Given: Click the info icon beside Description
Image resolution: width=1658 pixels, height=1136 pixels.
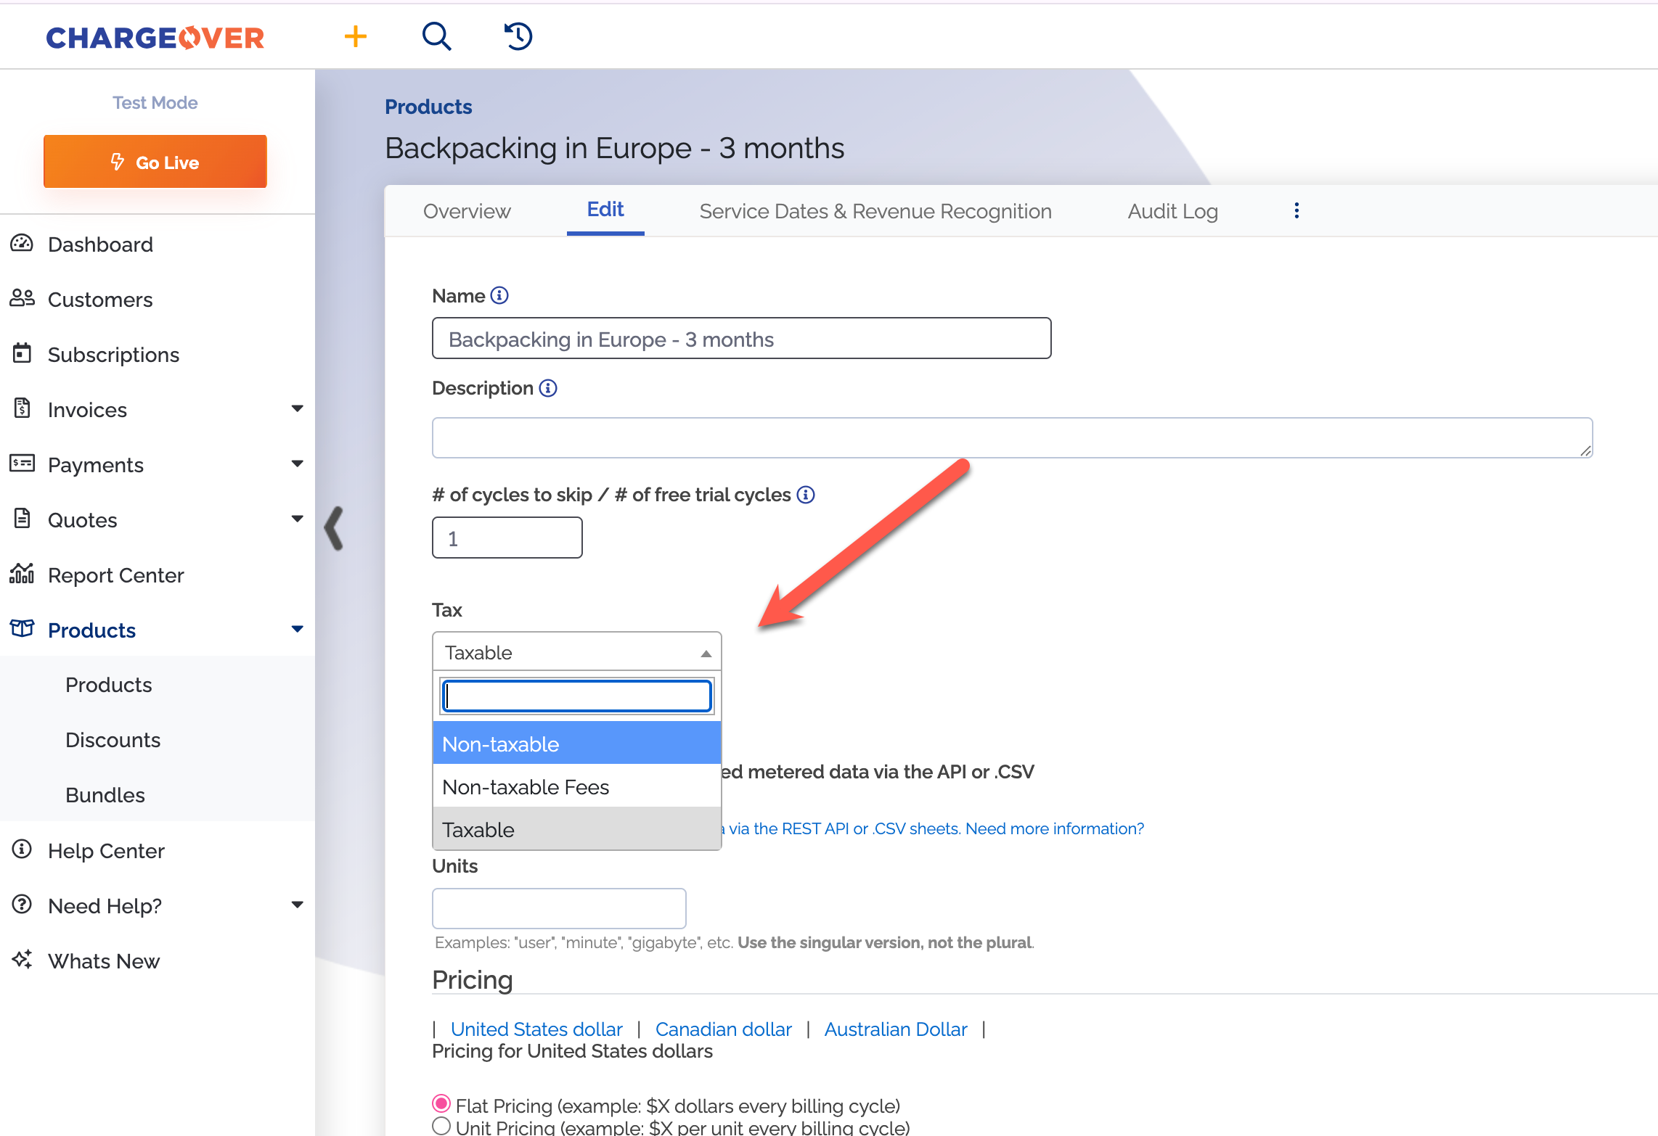Looking at the screenshot, I should tap(548, 388).
